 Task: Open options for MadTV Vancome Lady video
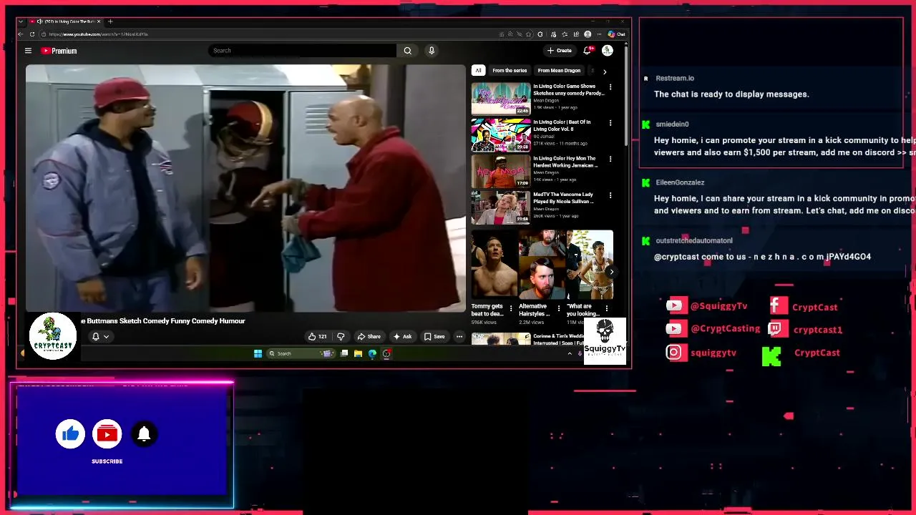[610, 195]
